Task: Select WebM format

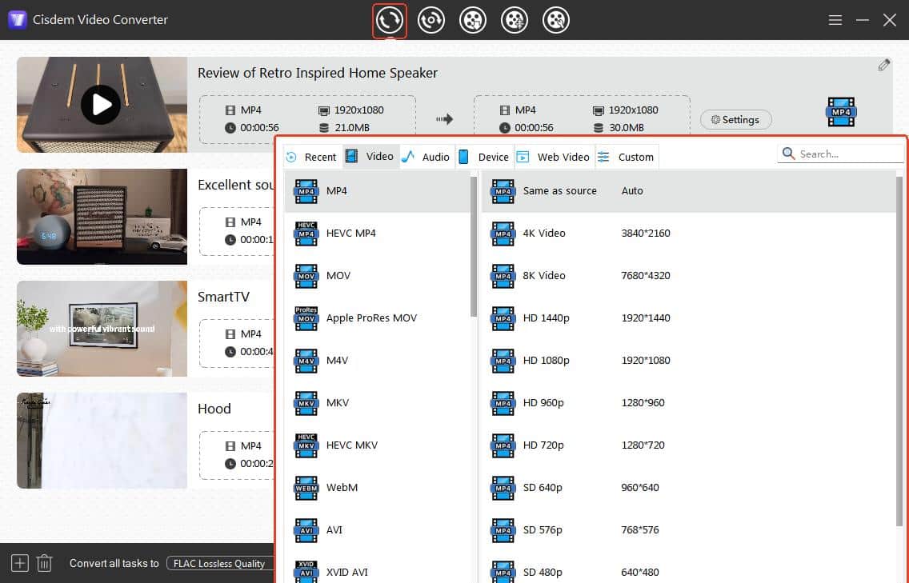Action: (378, 487)
